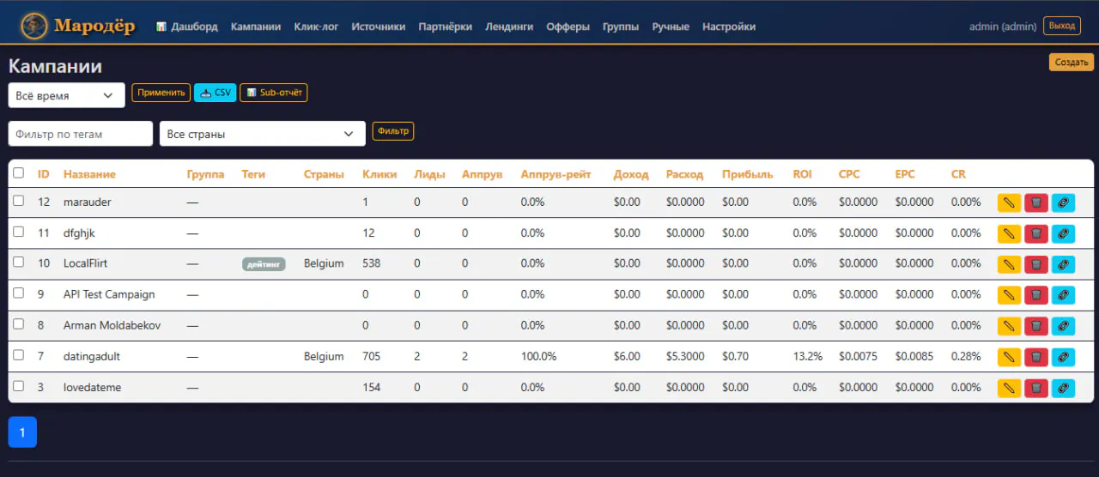This screenshot has height=477, width=1099.
Task: Sort by ROI column header
Action: click(803, 174)
